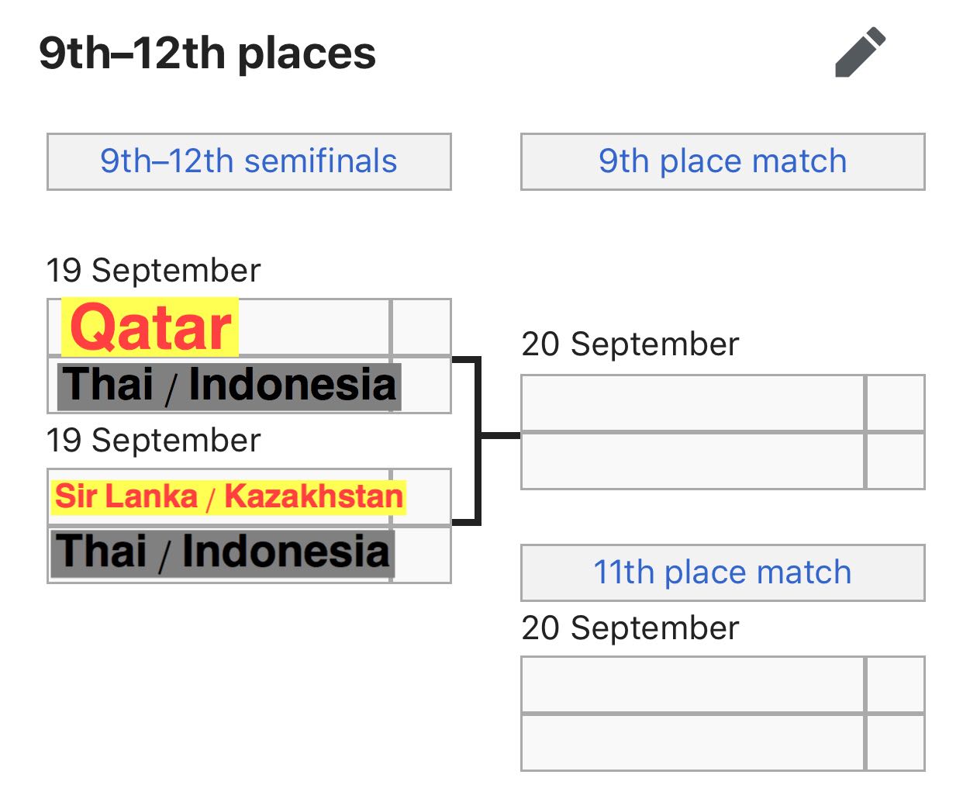Click bottom score box of 11th place match
The width and height of the screenshot is (963, 799).
(896, 742)
